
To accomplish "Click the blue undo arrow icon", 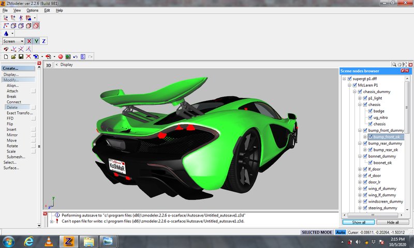I will coord(75,56).
